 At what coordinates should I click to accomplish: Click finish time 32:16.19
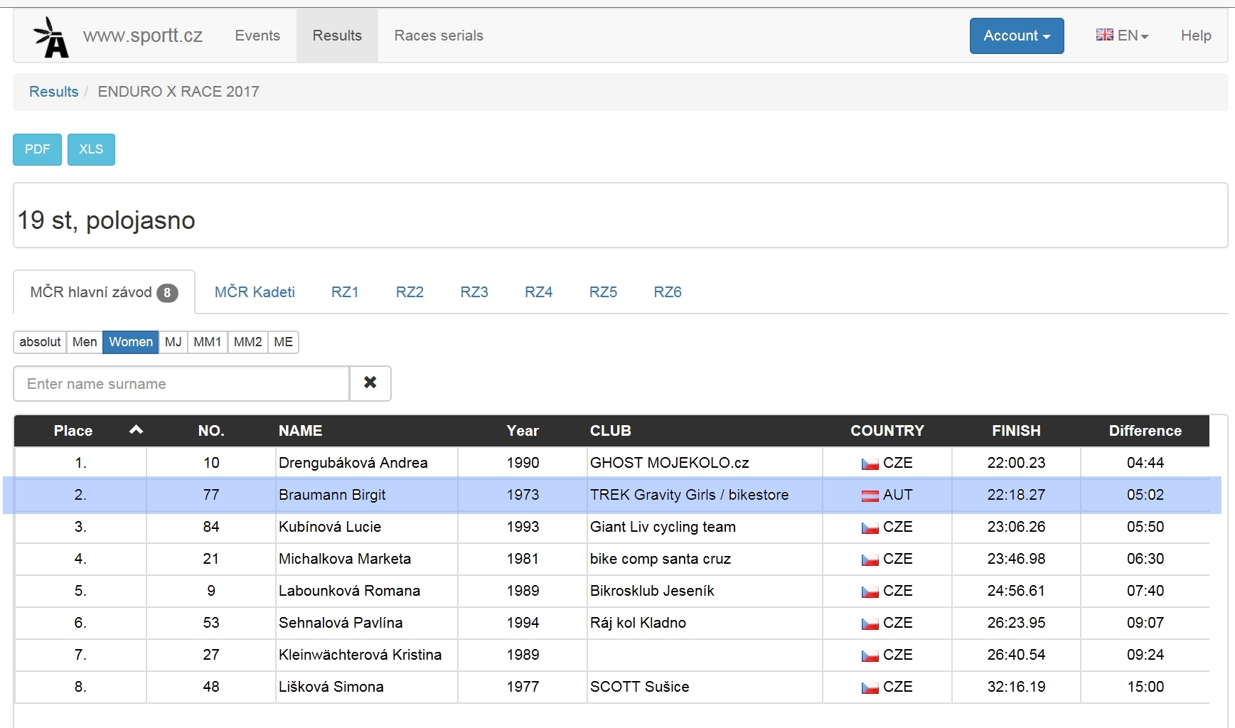(x=1016, y=687)
